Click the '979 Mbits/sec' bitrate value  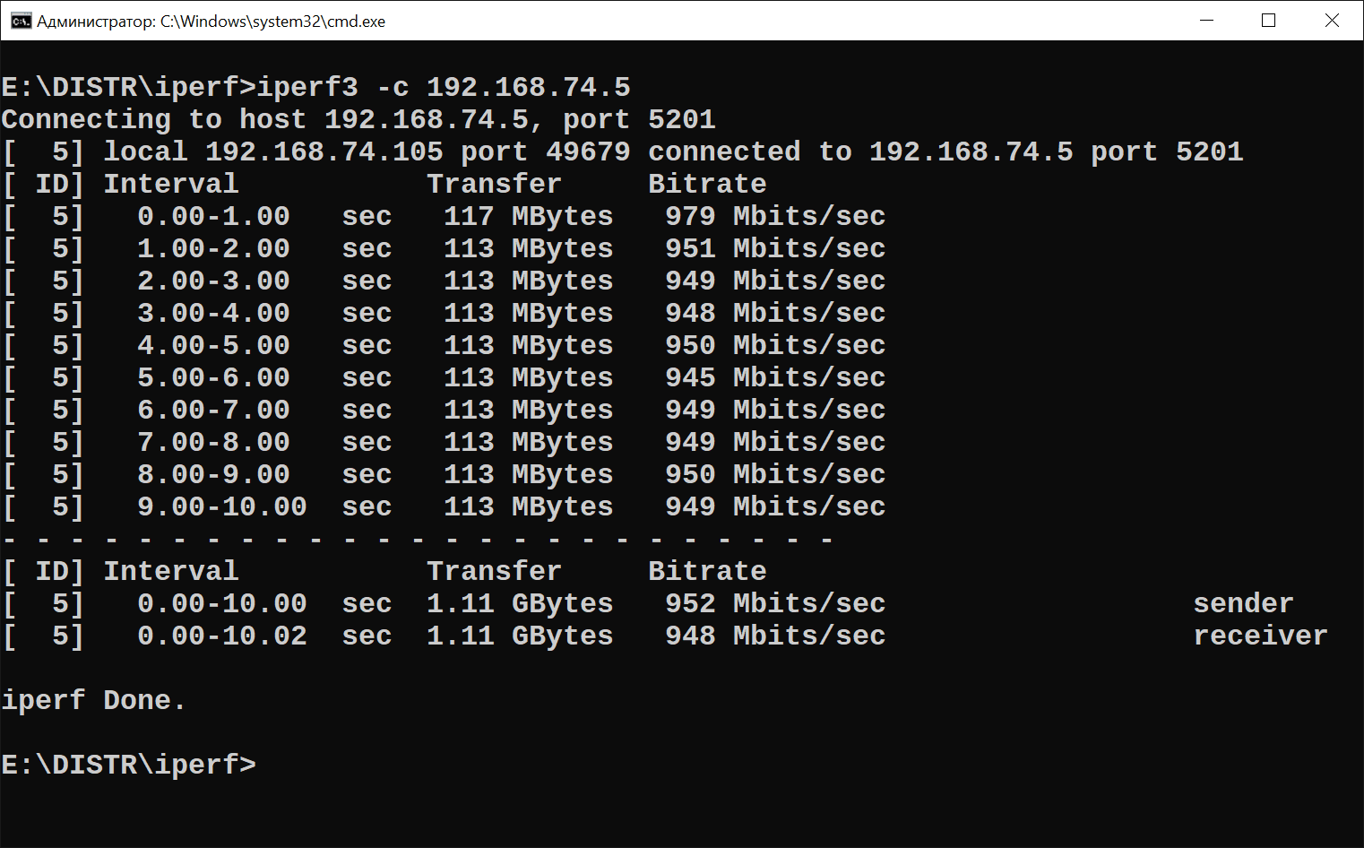(775, 216)
